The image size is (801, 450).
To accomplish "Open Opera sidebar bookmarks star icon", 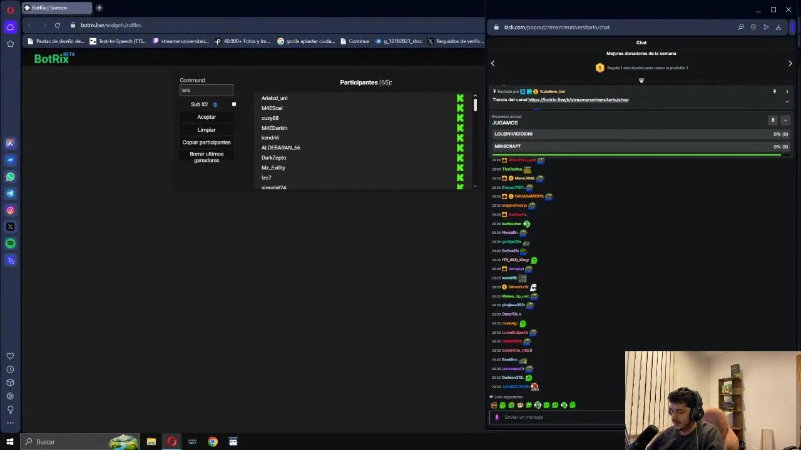I will 10,44.
